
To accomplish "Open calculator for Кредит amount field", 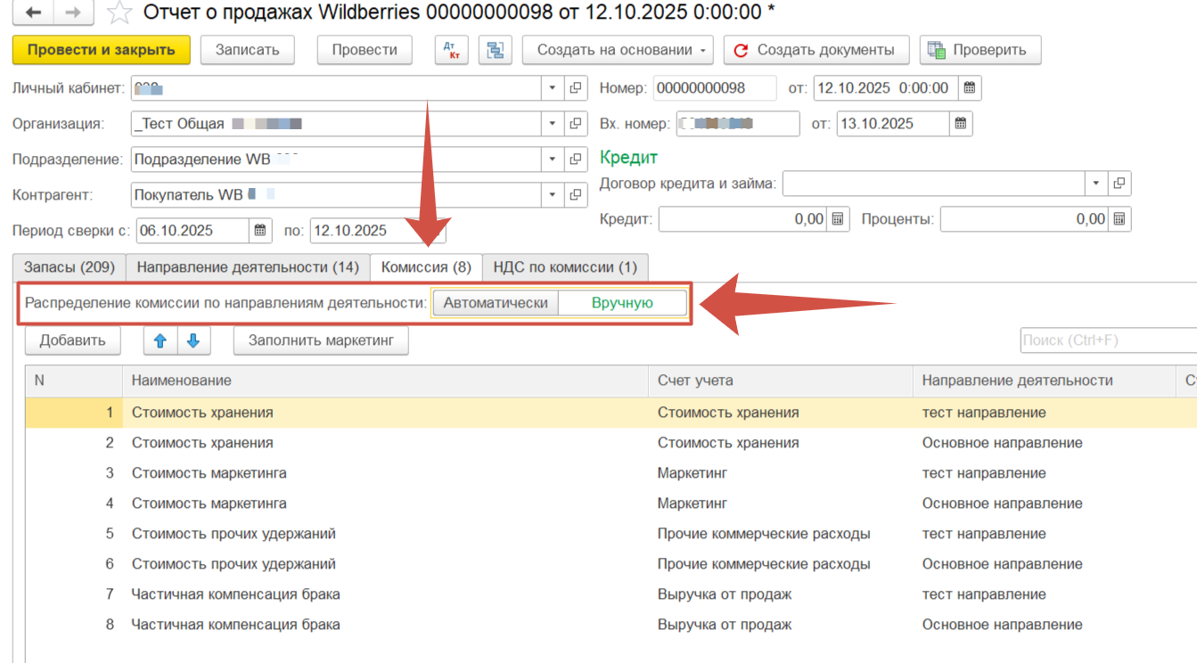I will 838,219.
